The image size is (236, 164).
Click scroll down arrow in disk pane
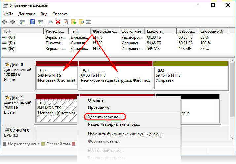pos(232,138)
